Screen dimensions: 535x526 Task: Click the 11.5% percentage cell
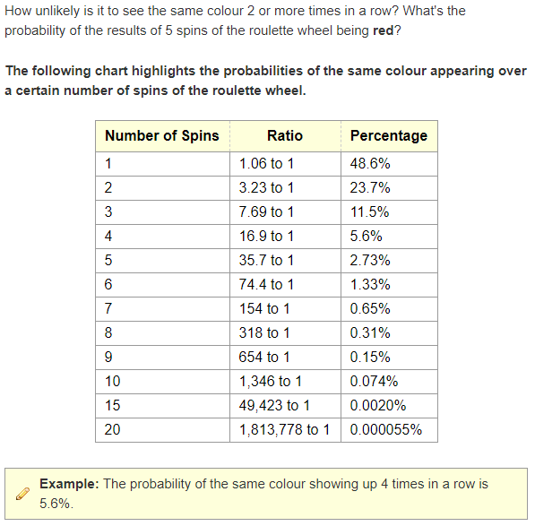click(x=389, y=212)
